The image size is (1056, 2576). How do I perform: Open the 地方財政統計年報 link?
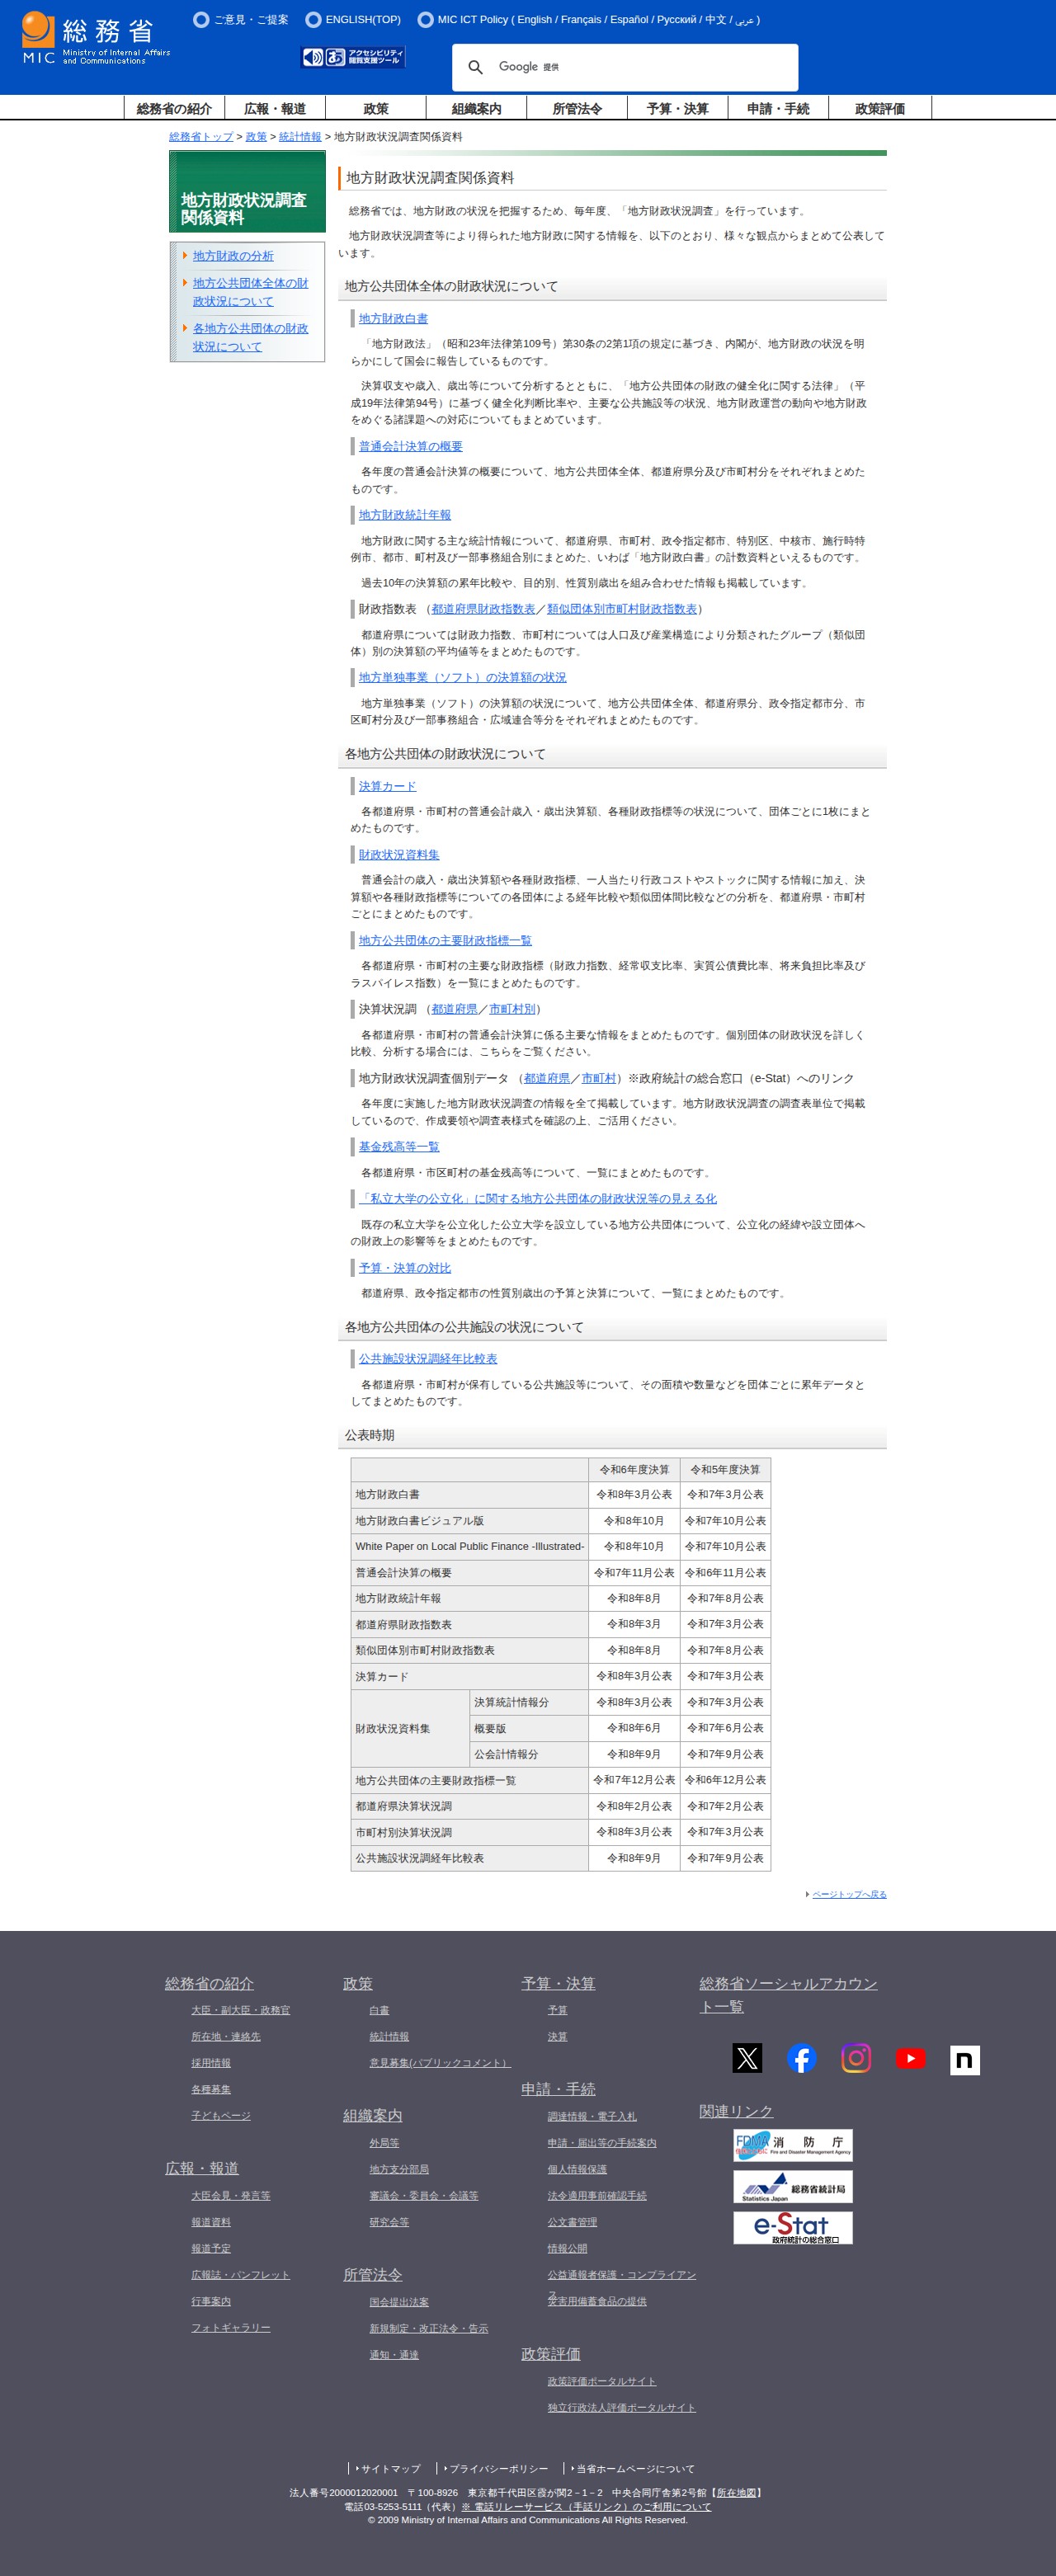pyautogui.click(x=405, y=515)
